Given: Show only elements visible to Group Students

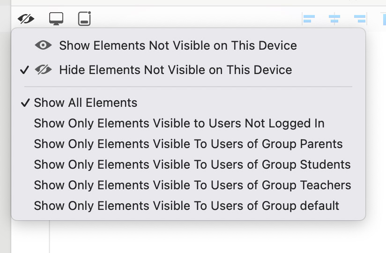Looking at the screenshot, I should pyautogui.click(x=192, y=164).
